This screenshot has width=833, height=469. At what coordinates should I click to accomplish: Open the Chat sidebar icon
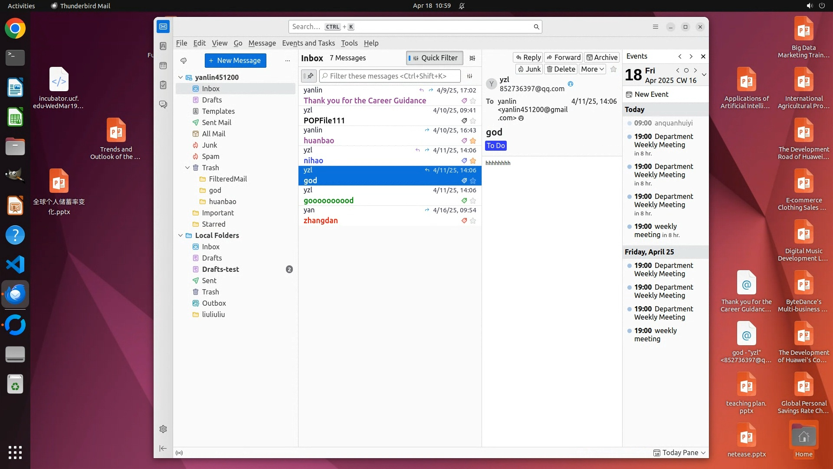pos(163,105)
